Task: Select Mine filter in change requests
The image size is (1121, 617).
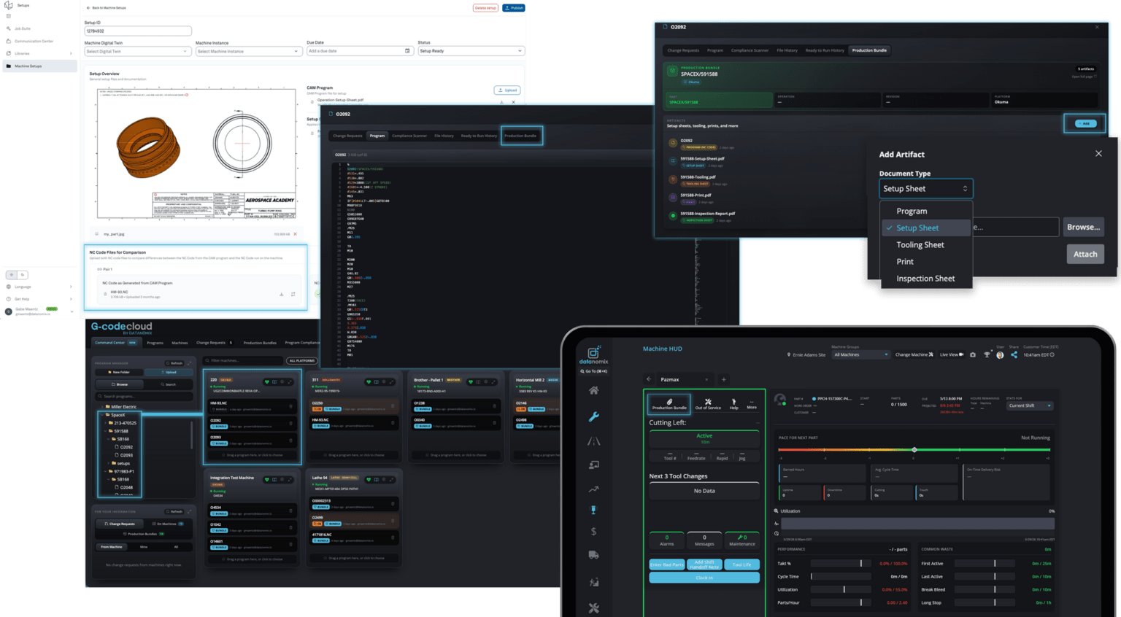Action: 144,547
